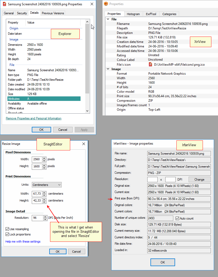Decrease the Resolution DPI with down stepper
This screenshot has height=277, width=218.
[44, 219]
